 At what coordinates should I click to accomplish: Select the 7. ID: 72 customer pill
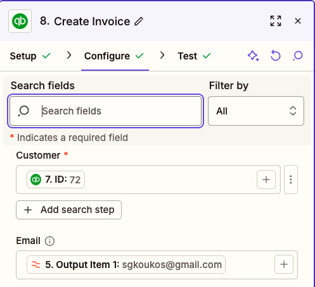56,180
